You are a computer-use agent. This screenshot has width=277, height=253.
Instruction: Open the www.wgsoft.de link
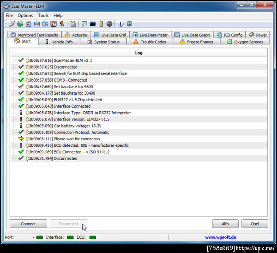click(221, 237)
